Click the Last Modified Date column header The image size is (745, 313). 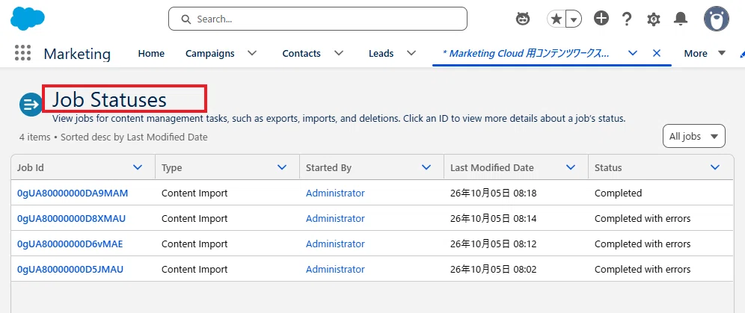pos(491,167)
